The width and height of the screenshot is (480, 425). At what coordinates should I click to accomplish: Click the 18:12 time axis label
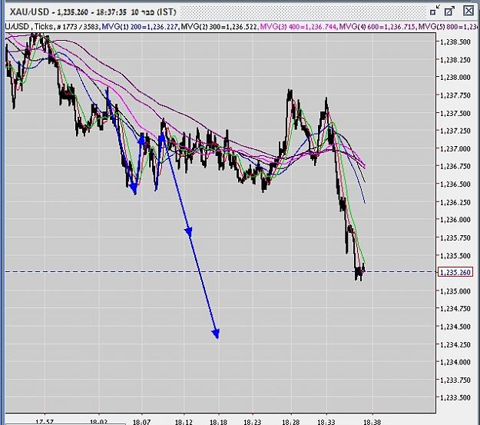184,422
